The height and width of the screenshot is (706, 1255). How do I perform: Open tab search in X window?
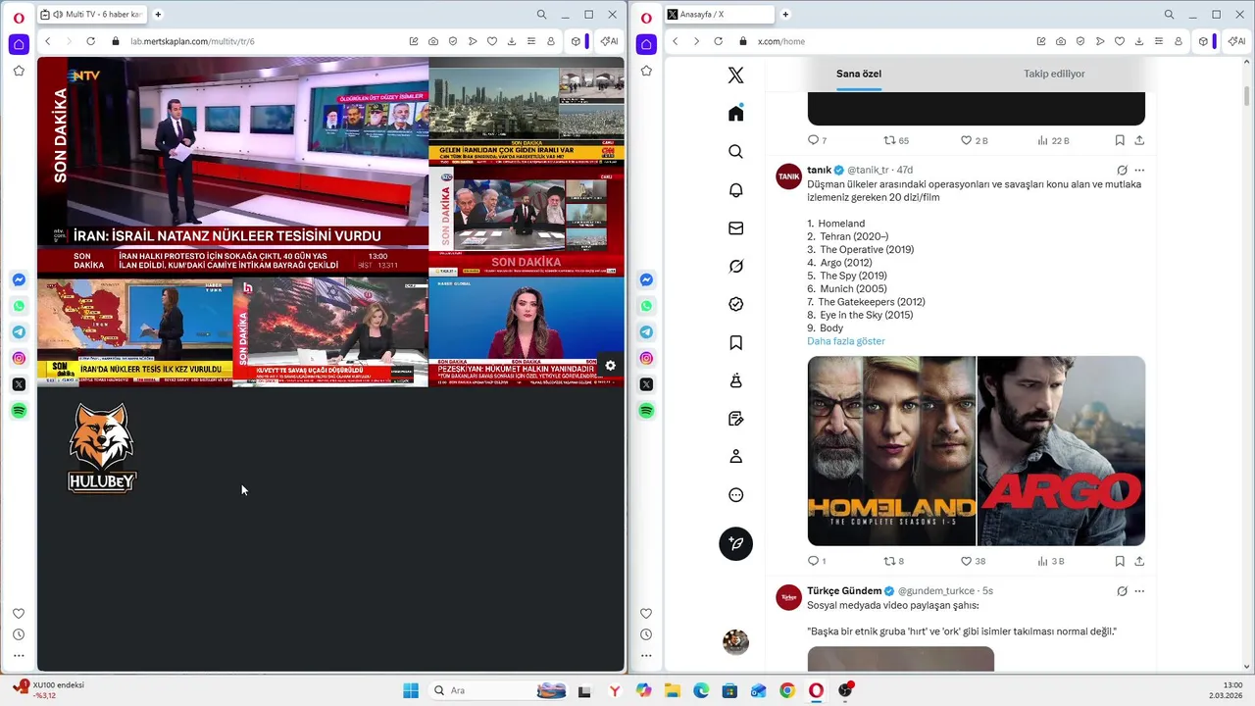[x=1169, y=15]
